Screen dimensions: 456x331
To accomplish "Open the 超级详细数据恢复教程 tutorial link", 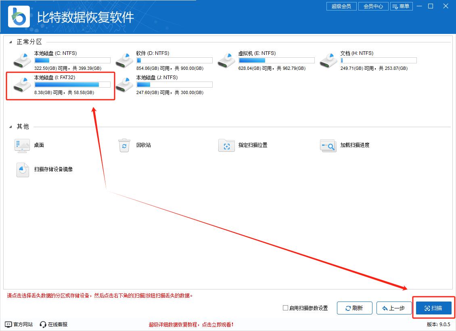I will [191, 325].
